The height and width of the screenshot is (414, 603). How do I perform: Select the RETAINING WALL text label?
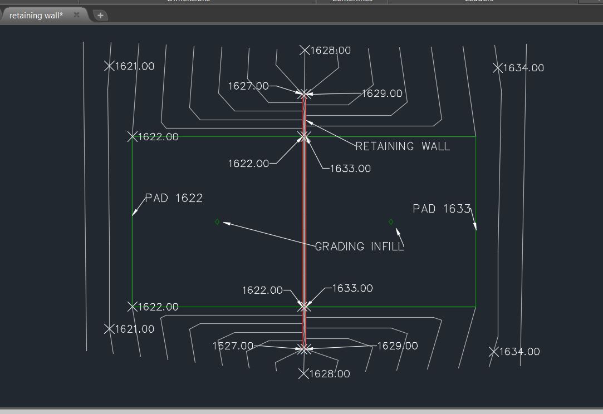pyautogui.click(x=402, y=146)
